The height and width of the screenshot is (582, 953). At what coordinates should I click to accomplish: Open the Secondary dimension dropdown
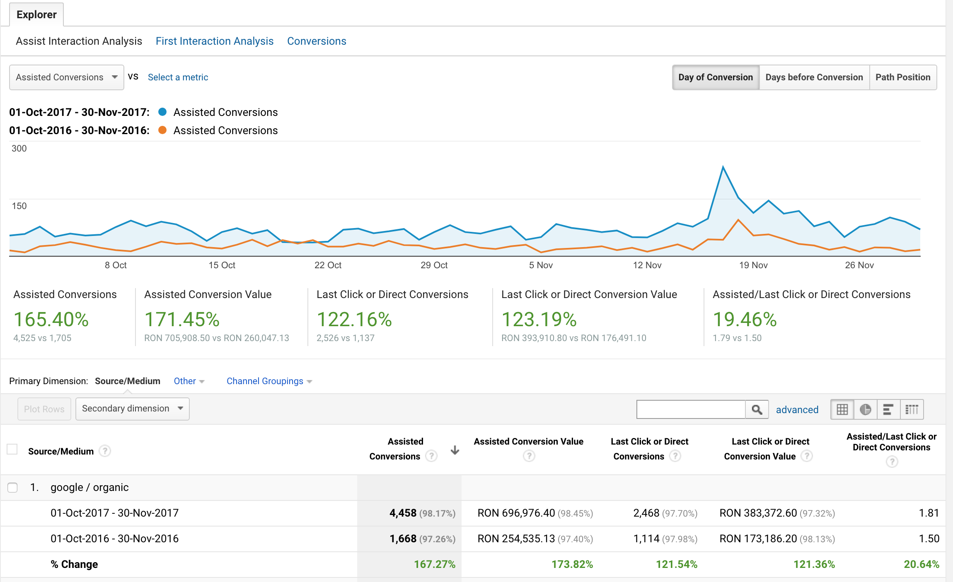tap(133, 409)
